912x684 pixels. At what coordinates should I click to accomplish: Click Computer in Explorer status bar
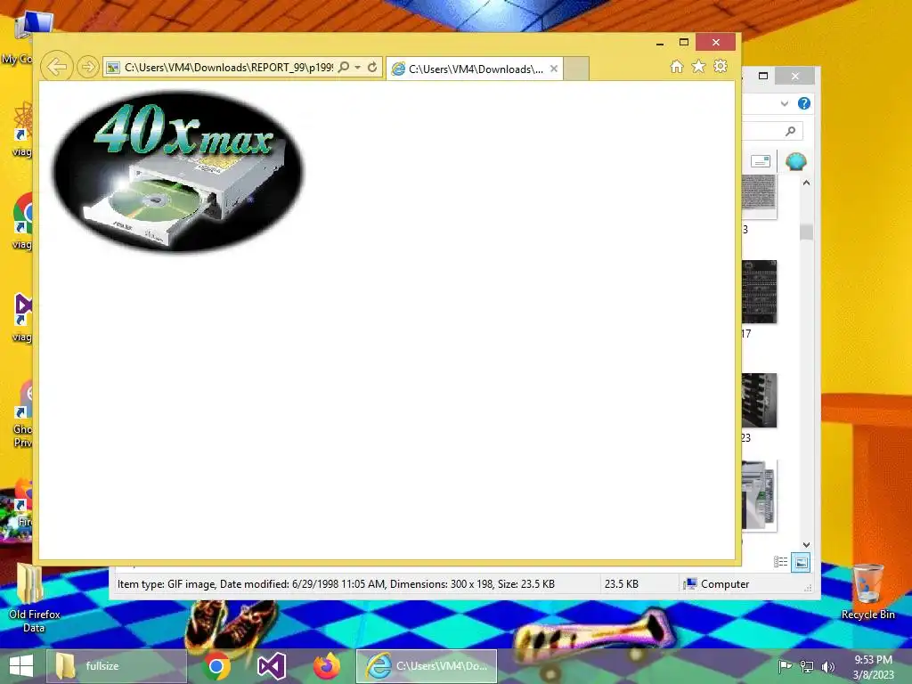pos(717,584)
